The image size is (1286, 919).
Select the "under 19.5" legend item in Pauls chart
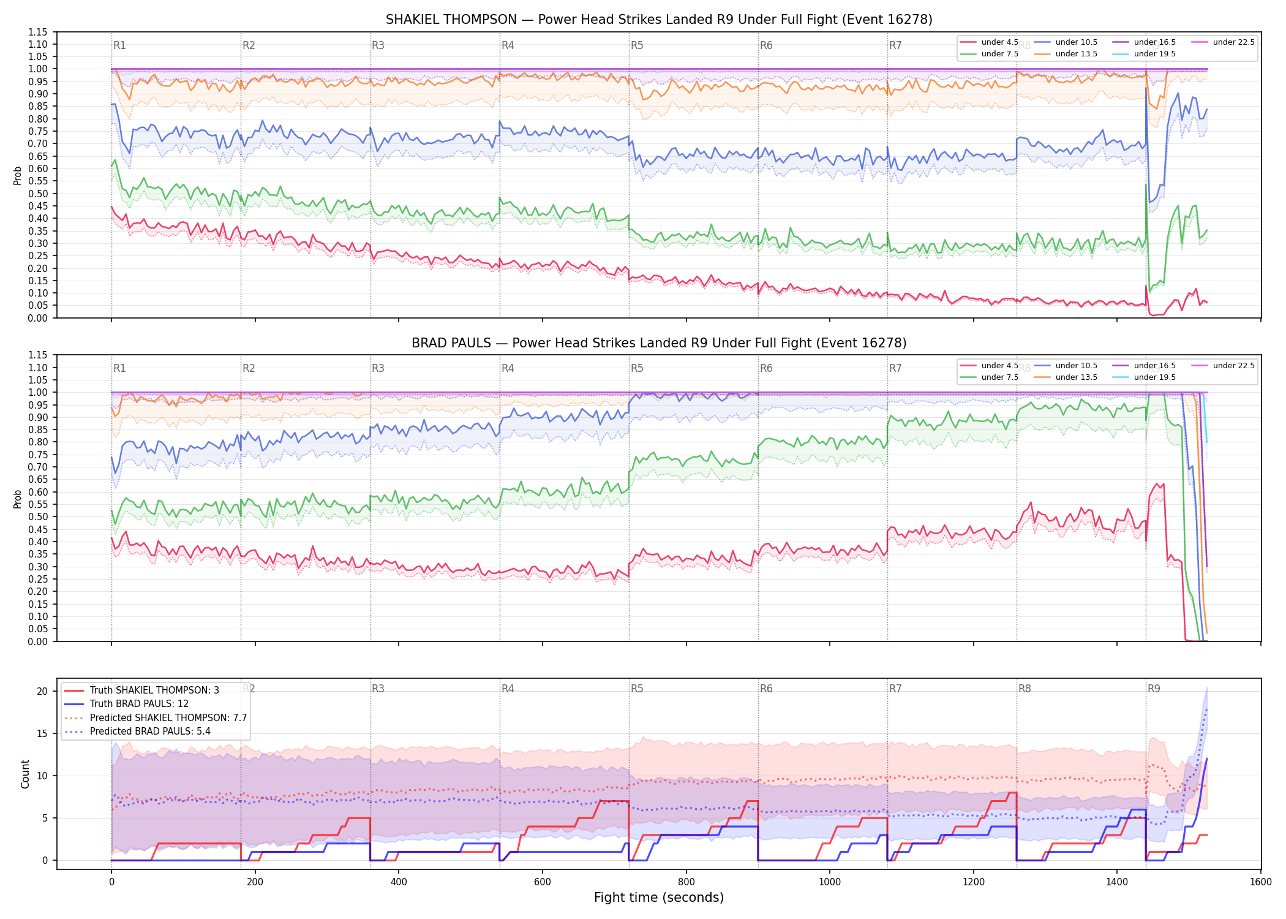pos(1144,377)
